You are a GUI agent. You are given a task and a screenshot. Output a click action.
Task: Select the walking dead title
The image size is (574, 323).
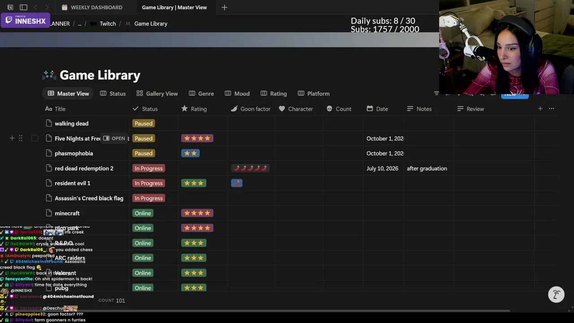coord(71,123)
